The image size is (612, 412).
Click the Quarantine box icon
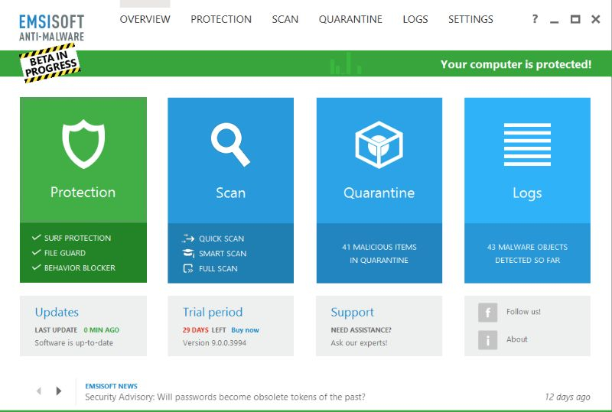379,144
